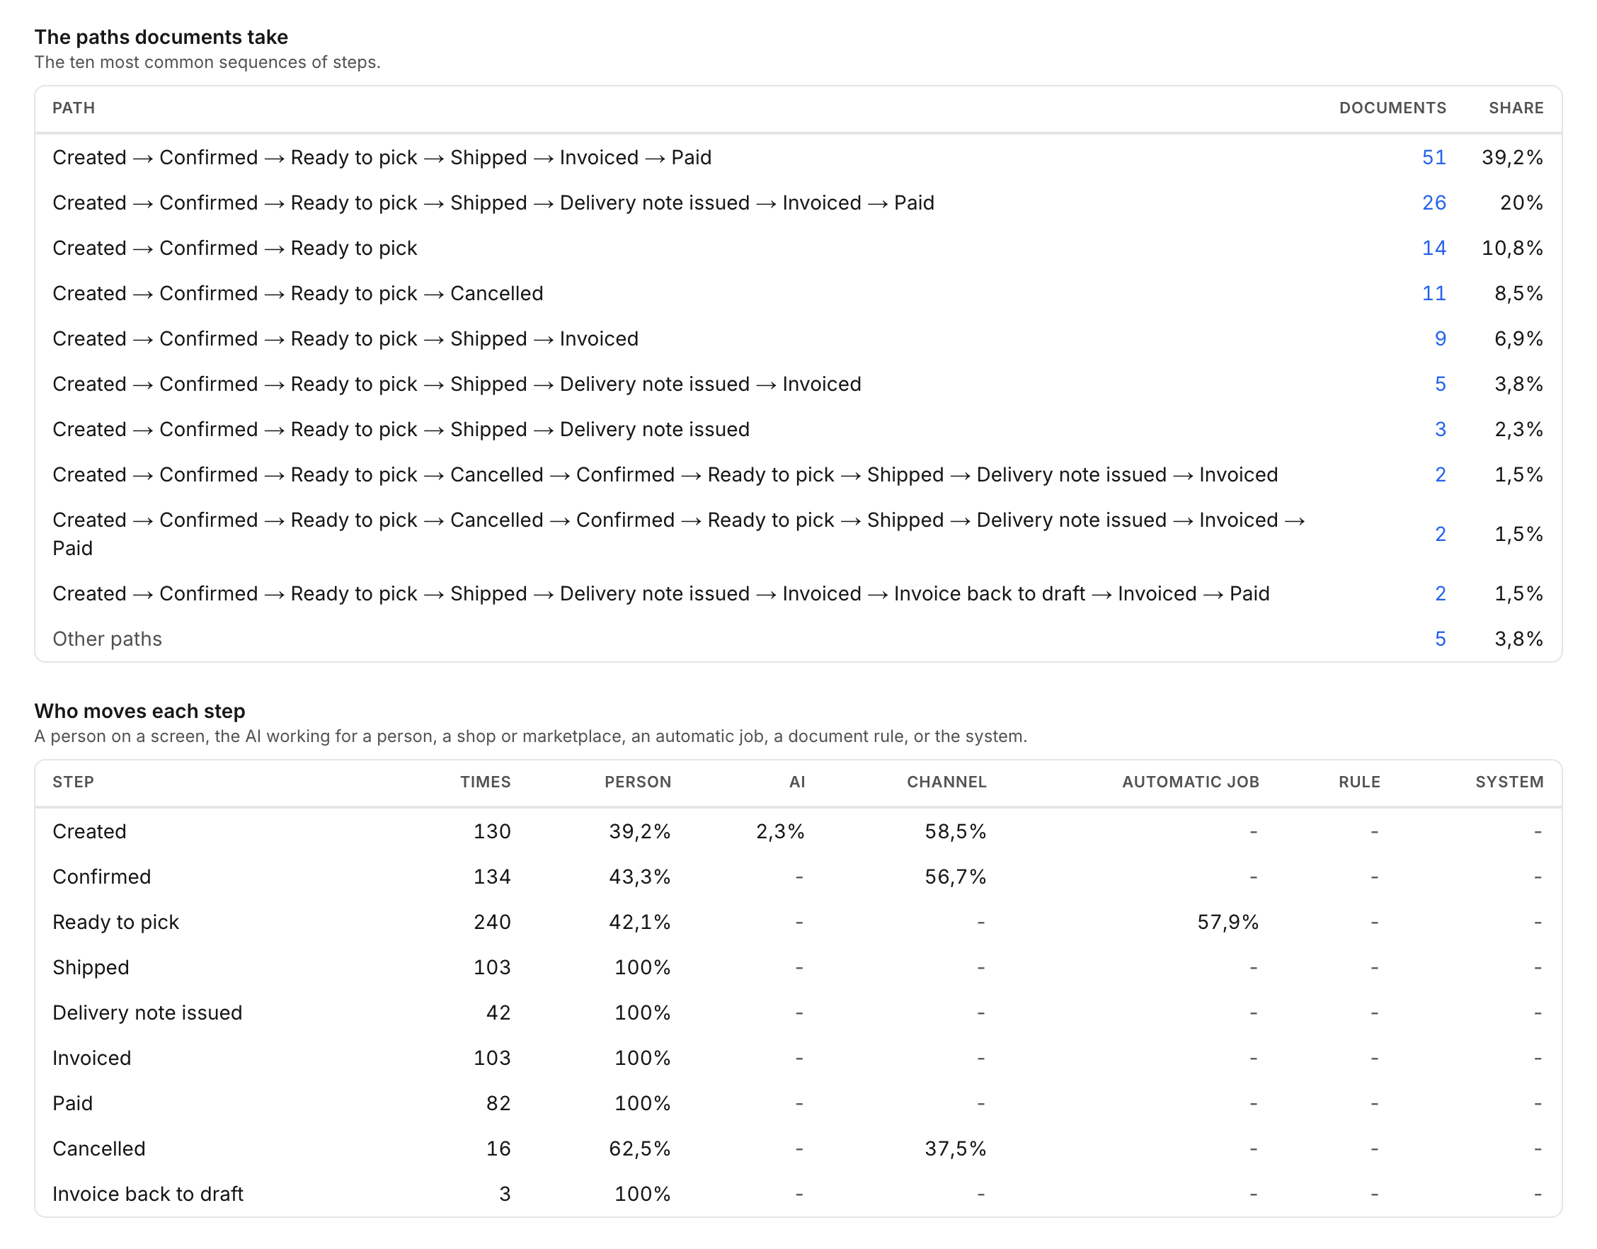Image resolution: width=1597 pixels, height=1249 pixels.
Task: Click the 14 documents count
Action: tap(1433, 248)
